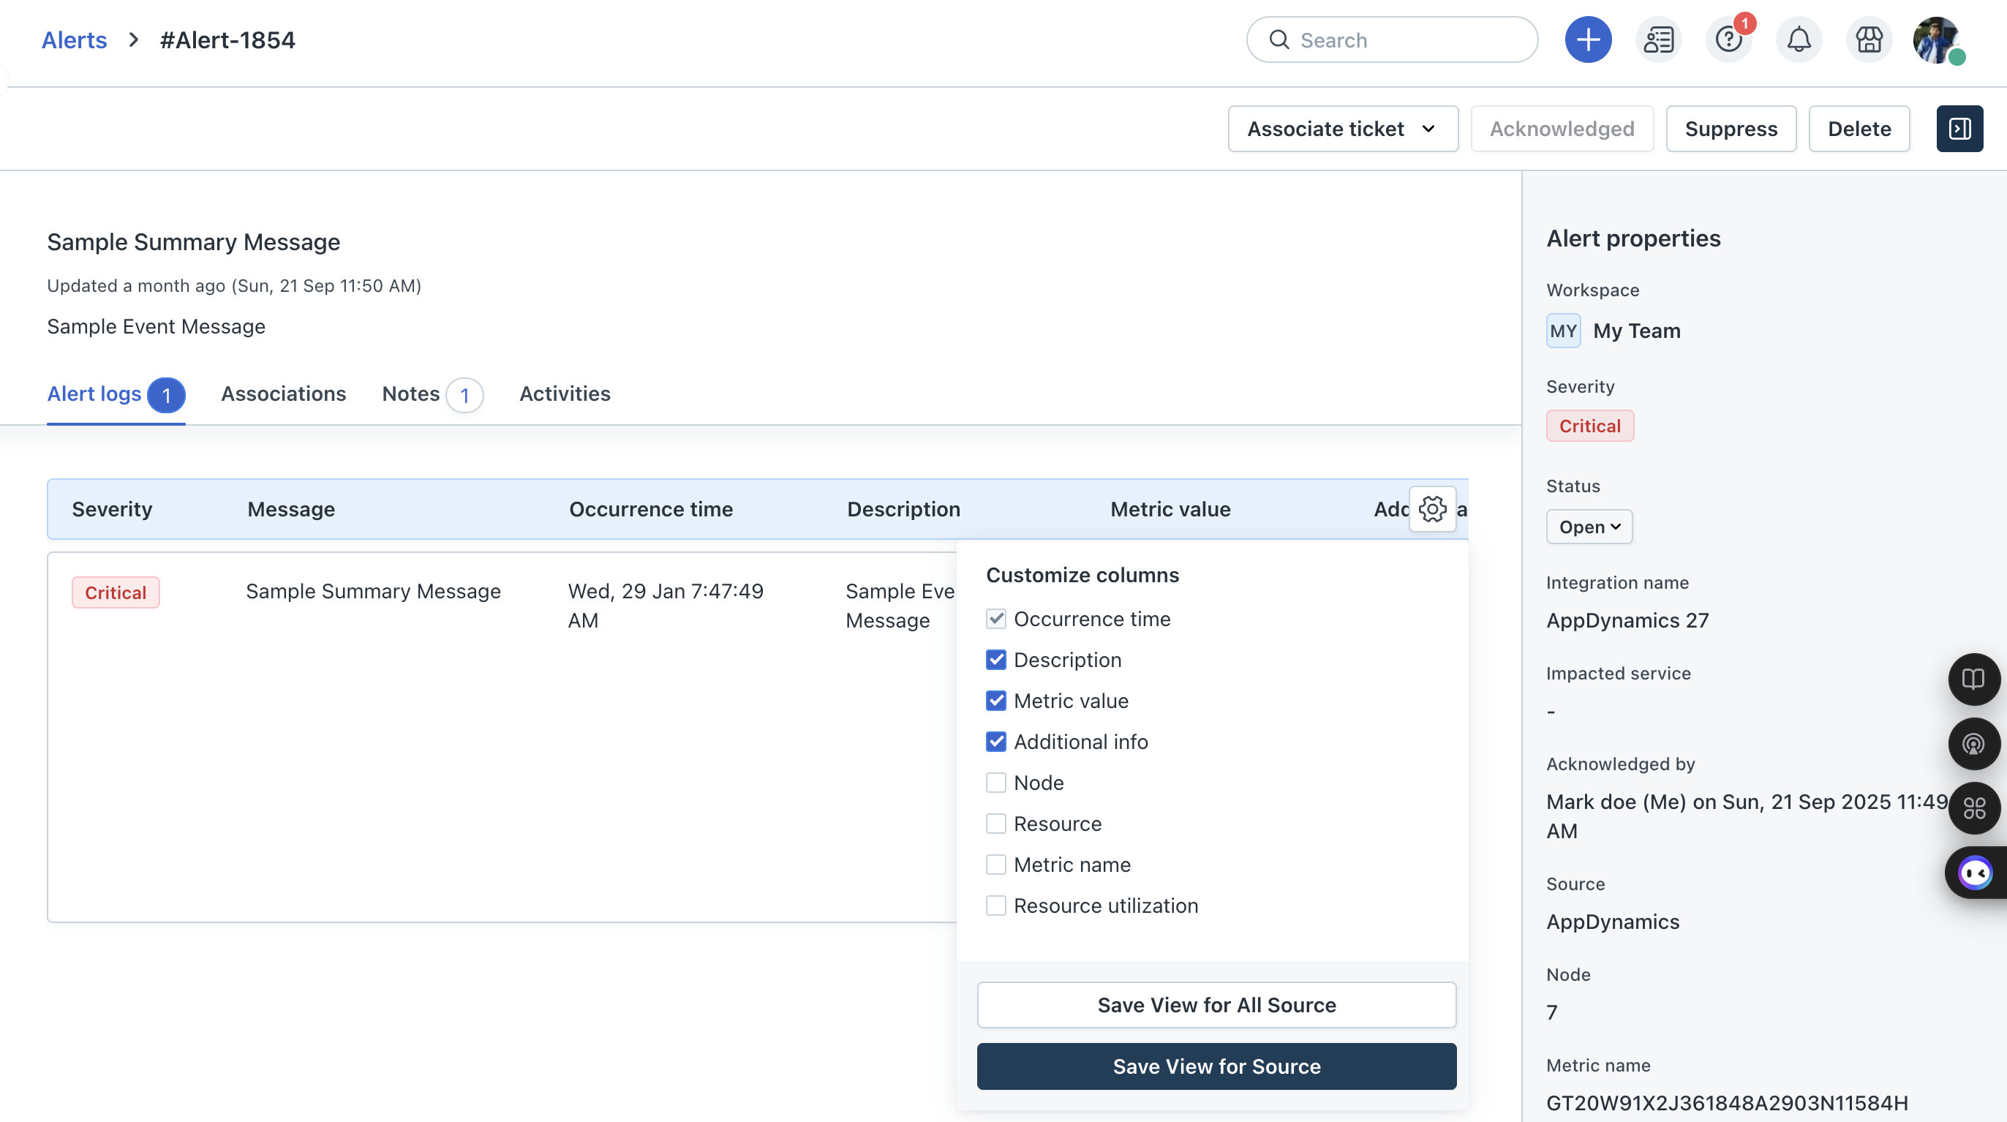Open the marketplace store icon

click(1868, 39)
